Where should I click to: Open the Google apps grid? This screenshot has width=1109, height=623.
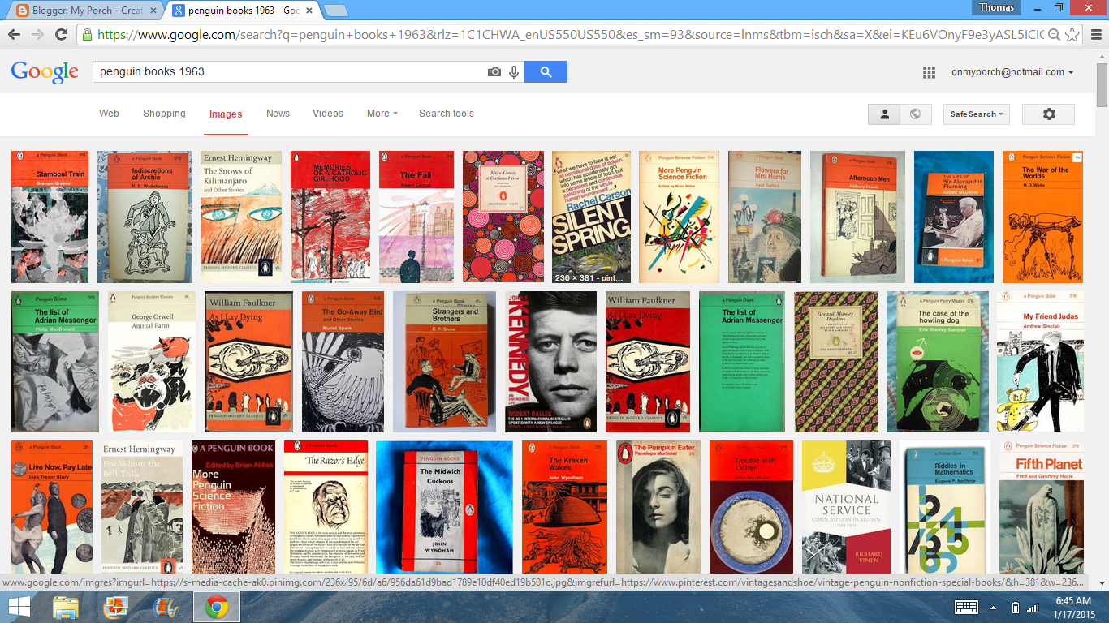[929, 72]
